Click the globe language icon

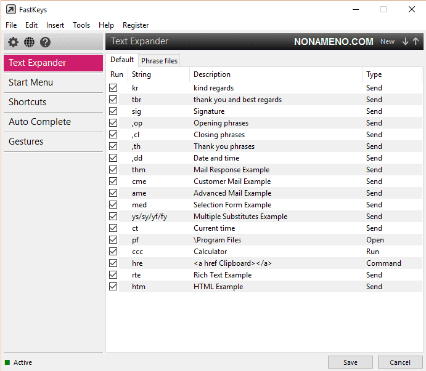point(29,42)
